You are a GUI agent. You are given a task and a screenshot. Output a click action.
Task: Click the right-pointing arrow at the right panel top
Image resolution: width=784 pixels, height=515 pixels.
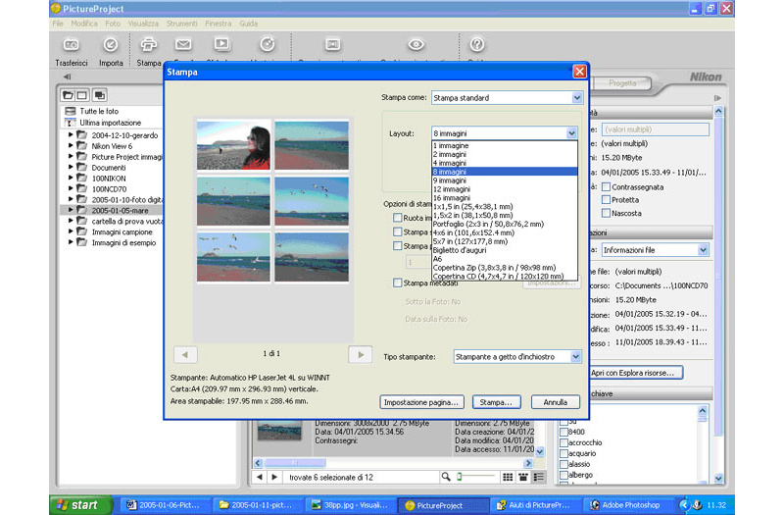click(x=717, y=98)
